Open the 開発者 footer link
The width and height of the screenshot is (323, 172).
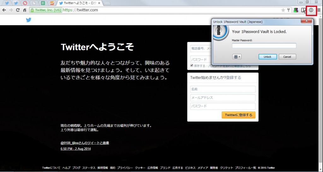pos(214,168)
